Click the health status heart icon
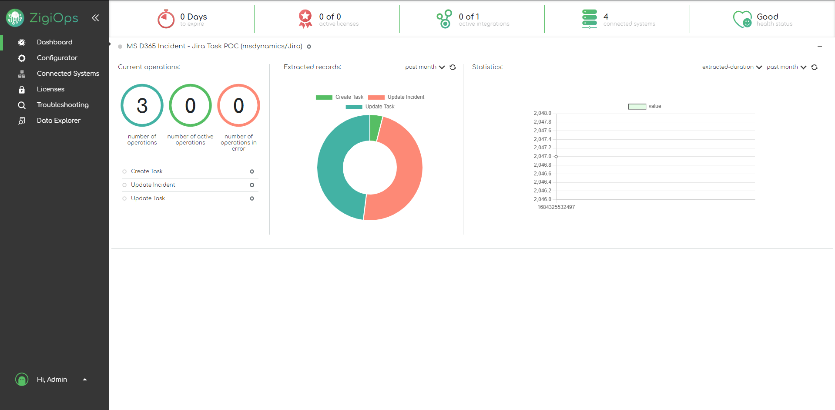The image size is (835, 410). (x=742, y=19)
